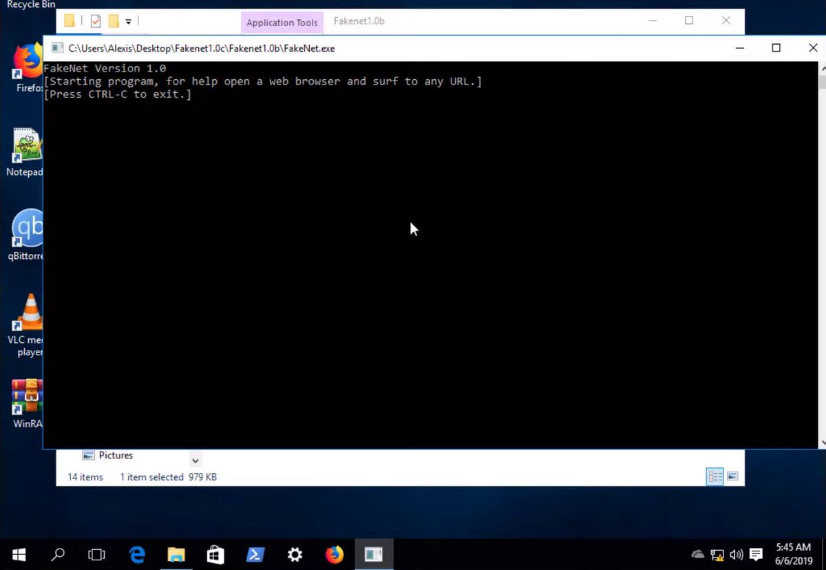826x570 pixels.
Task: Open the VLC media player desktop icon
Action: 28,325
